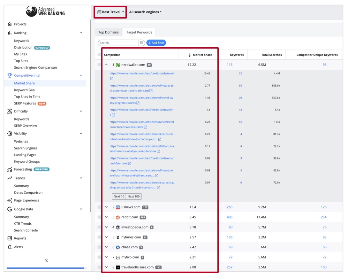The height and width of the screenshot is (278, 348).
Task: Click the Next 10 button
Action: pyautogui.click(x=119, y=196)
